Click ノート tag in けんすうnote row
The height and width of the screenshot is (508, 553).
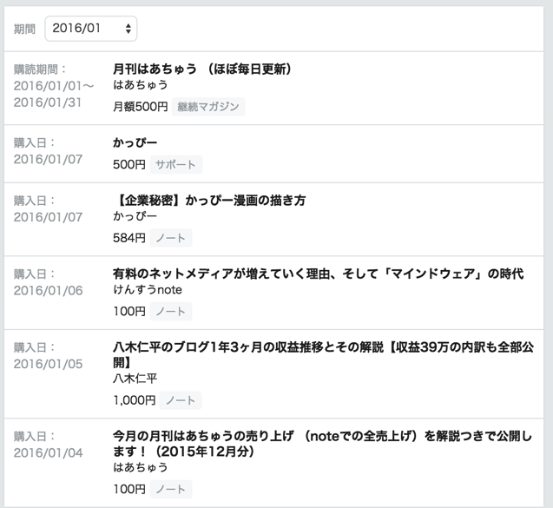point(171,312)
